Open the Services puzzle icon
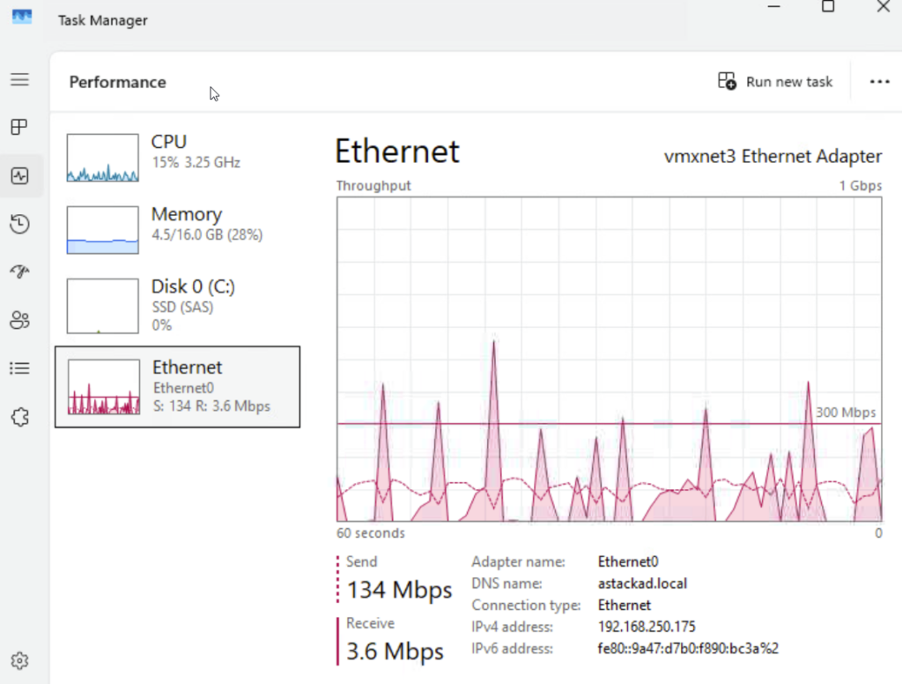This screenshot has width=902, height=684. coord(19,417)
